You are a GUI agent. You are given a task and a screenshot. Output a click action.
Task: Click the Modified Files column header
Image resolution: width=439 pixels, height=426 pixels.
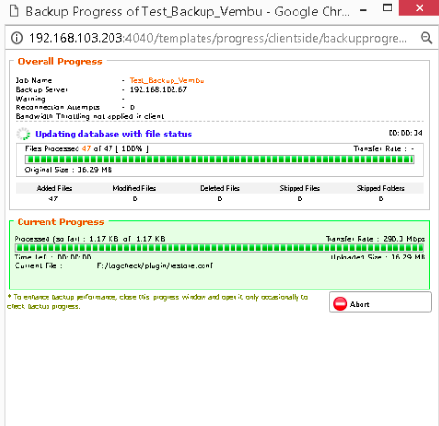pos(135,188)
